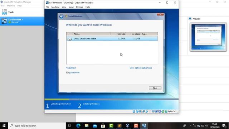Open the Windows Start menu
229x129 pixels.
coord(4,126)
